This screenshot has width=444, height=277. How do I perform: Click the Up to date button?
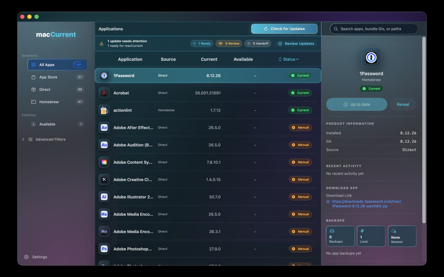tap(357, 104)
